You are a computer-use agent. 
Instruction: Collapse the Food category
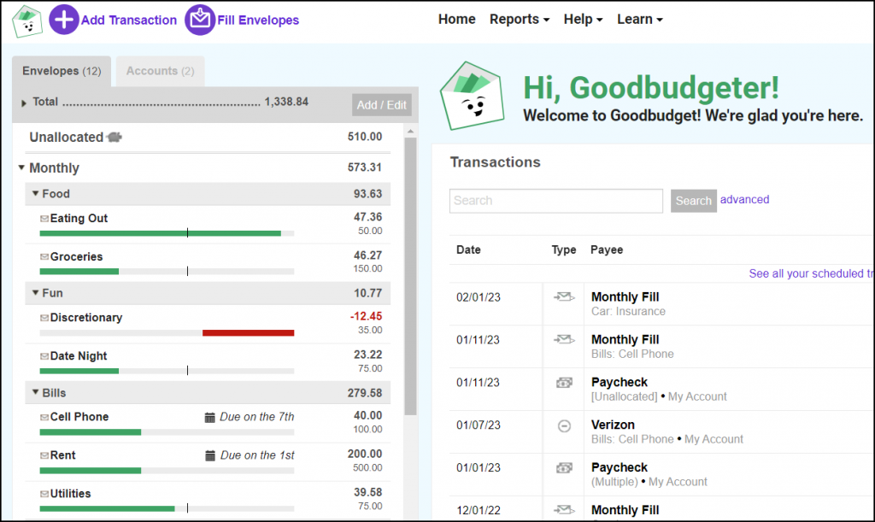(x=35, y=194)
